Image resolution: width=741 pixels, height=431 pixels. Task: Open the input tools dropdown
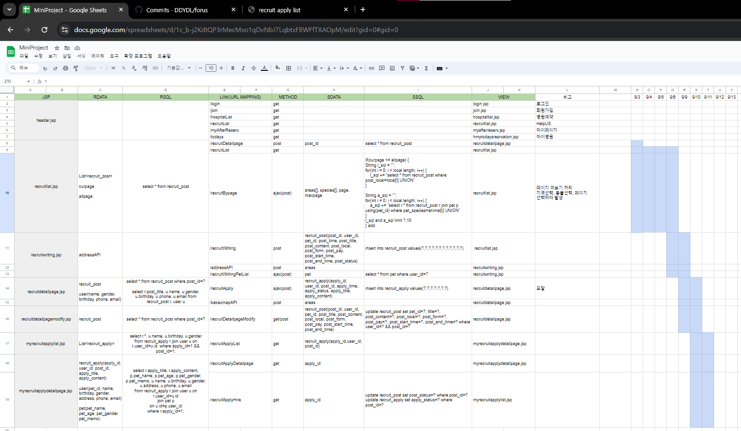pyautogui.click(x=442, y=68)
